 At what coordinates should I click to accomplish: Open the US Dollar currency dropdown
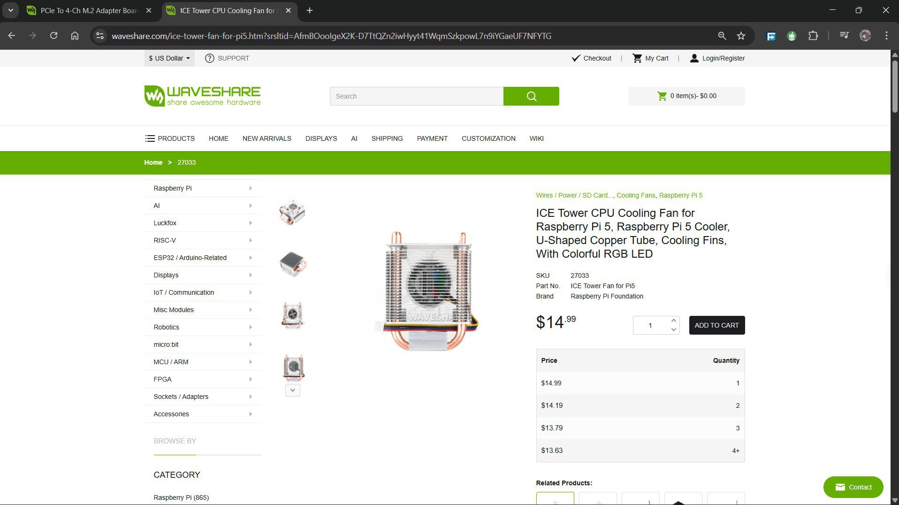169,58
